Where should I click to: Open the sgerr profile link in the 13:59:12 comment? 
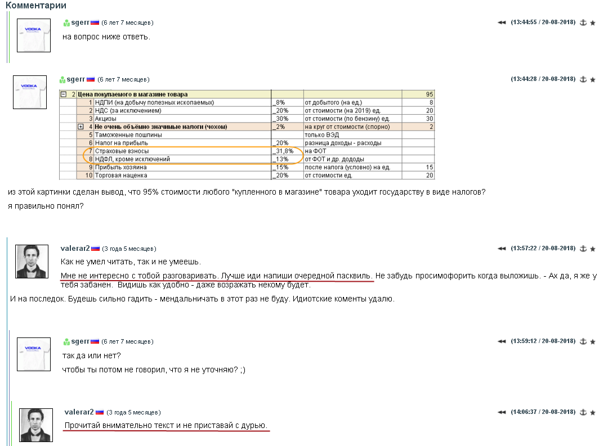coord(80,341)
